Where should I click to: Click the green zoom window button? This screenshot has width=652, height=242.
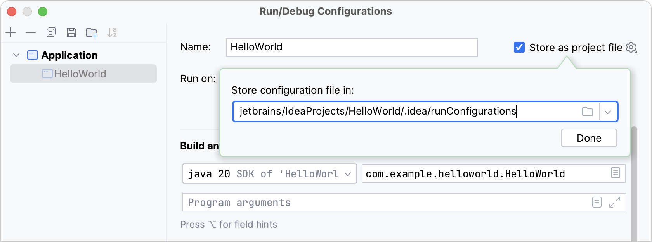[x=43, y=12]
